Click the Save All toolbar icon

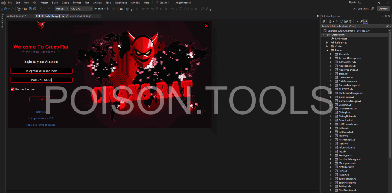(x=34, y=9)
